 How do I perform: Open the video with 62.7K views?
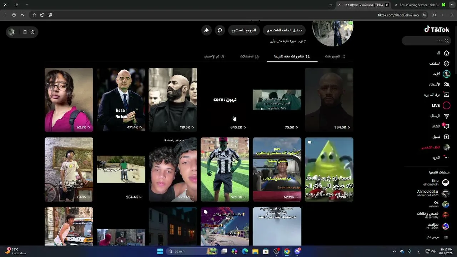69,100
